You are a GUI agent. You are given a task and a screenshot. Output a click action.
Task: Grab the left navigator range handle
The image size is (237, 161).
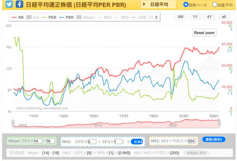click(x=13, y=123)
